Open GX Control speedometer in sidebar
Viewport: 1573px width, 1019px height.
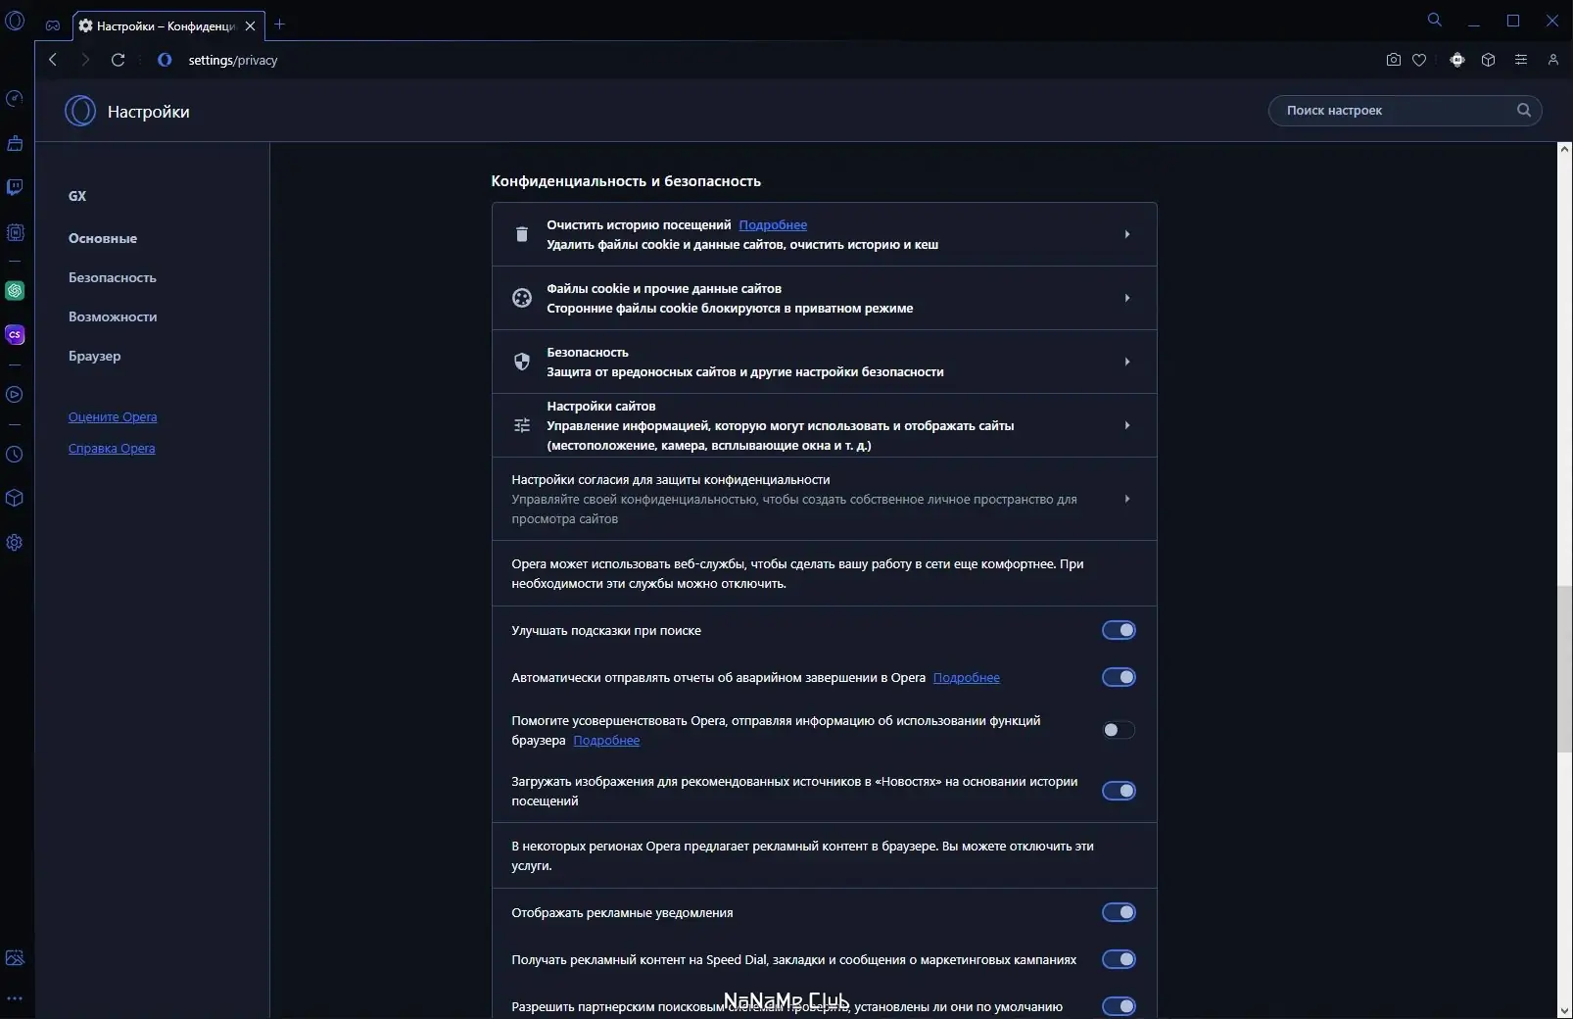[15, 98]
